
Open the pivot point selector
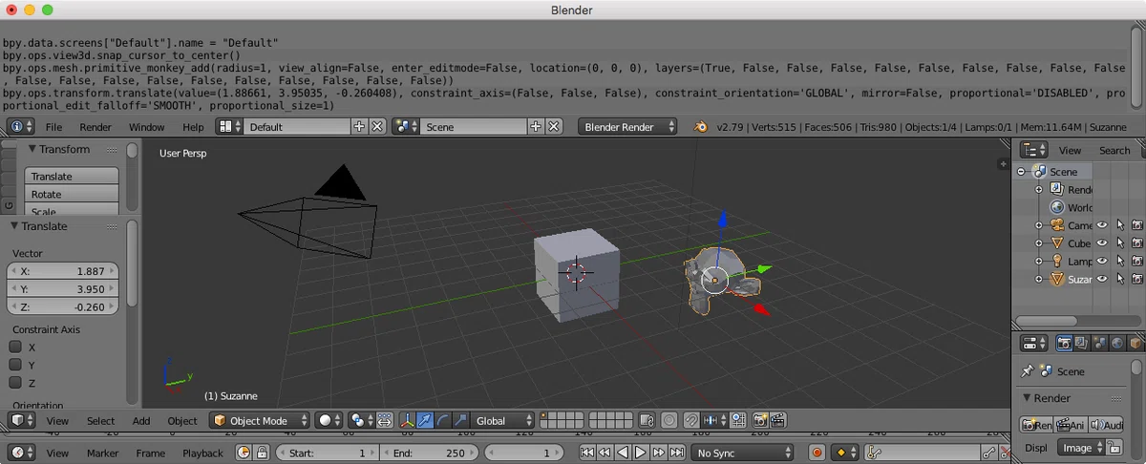(x=361, y=420)
